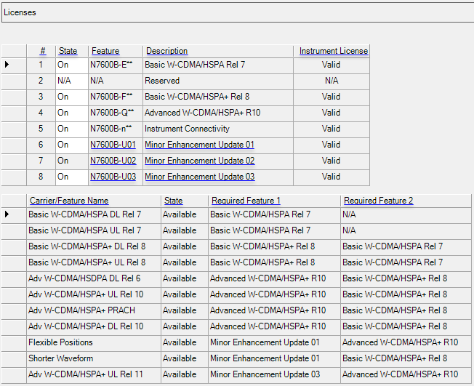Click Basic W-CDMA/HSPA+ Rel 8 description in row 3

tap(217, 97)
